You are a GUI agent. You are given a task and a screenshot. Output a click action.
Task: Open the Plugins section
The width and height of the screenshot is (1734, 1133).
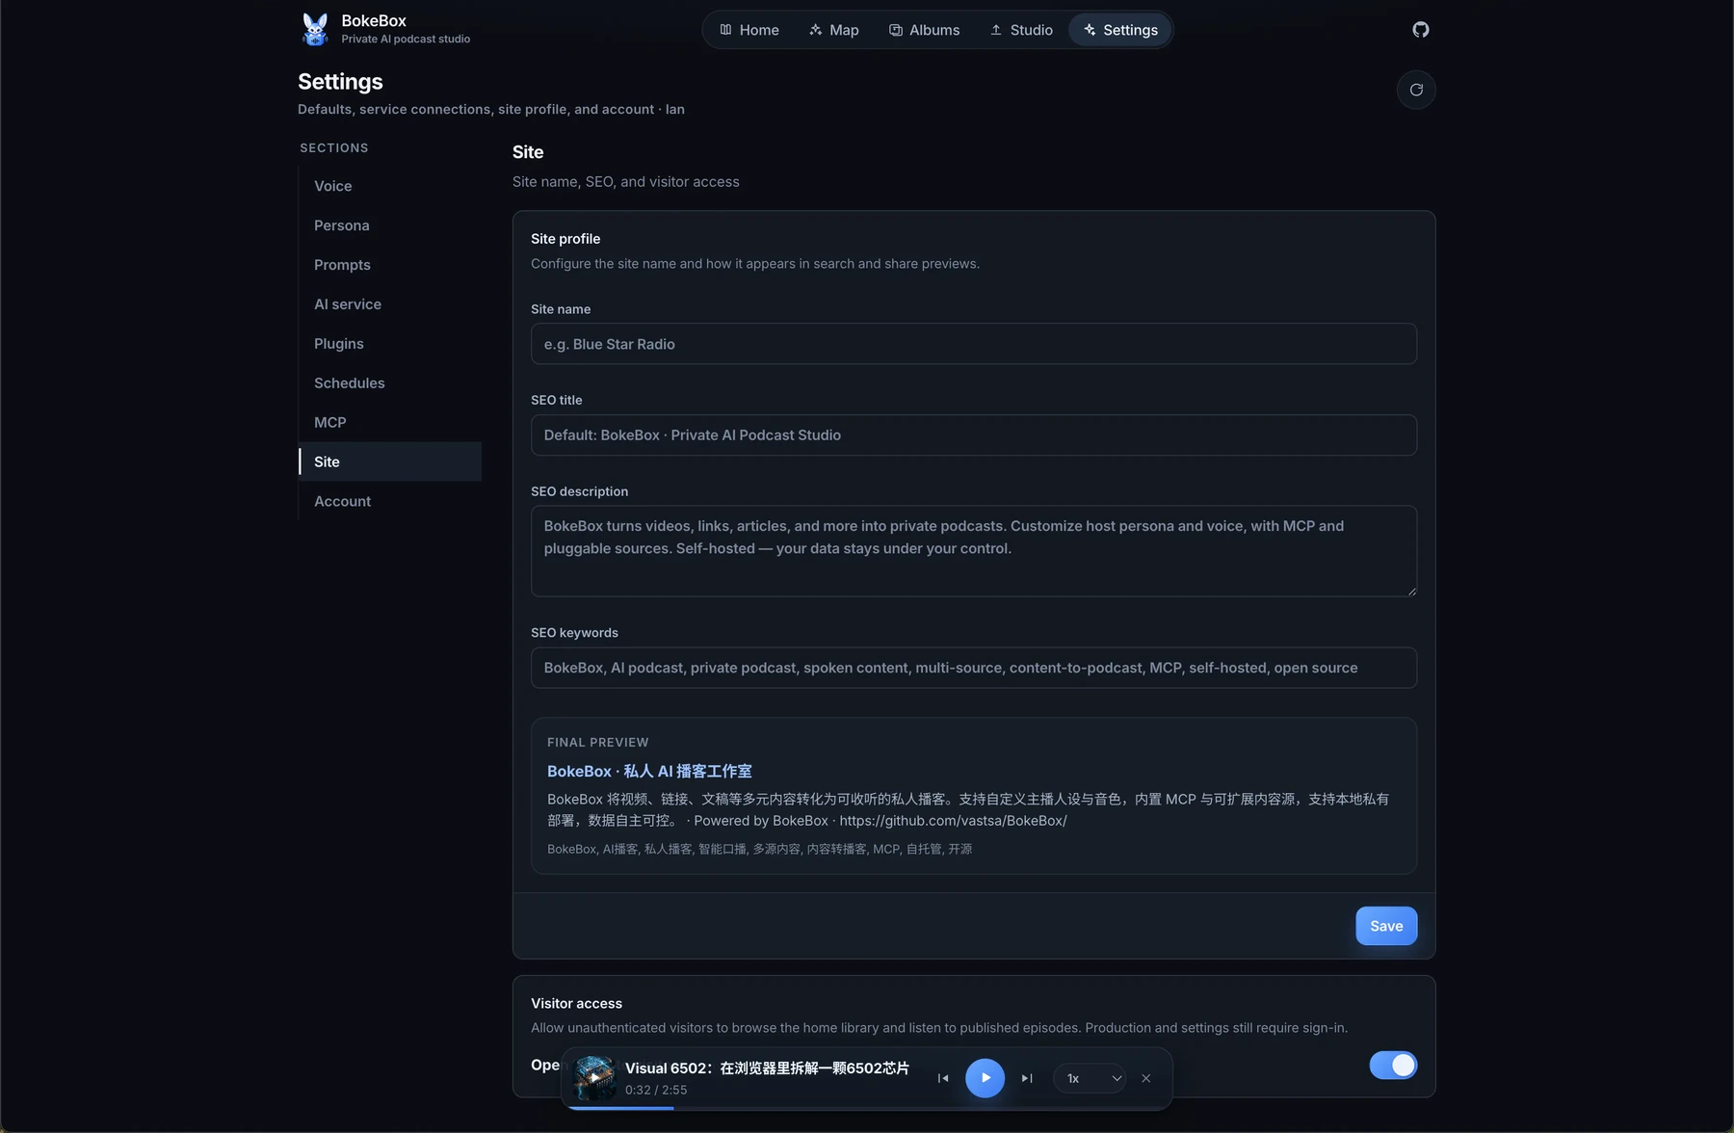coord(390,344)
